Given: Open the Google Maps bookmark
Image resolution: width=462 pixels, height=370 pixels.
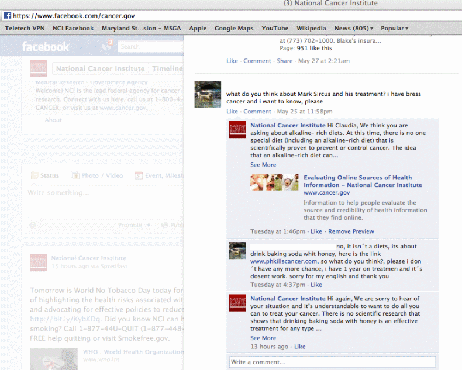Looking at the screenshot, I should 234,28.
